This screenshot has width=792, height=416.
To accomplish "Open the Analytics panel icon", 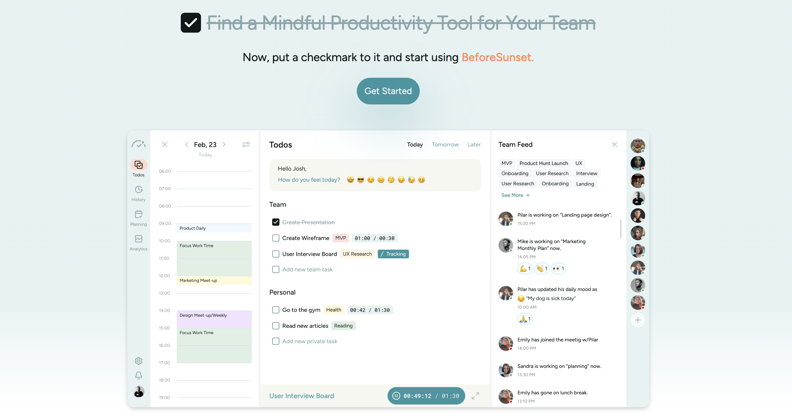I will coord(139,239).
